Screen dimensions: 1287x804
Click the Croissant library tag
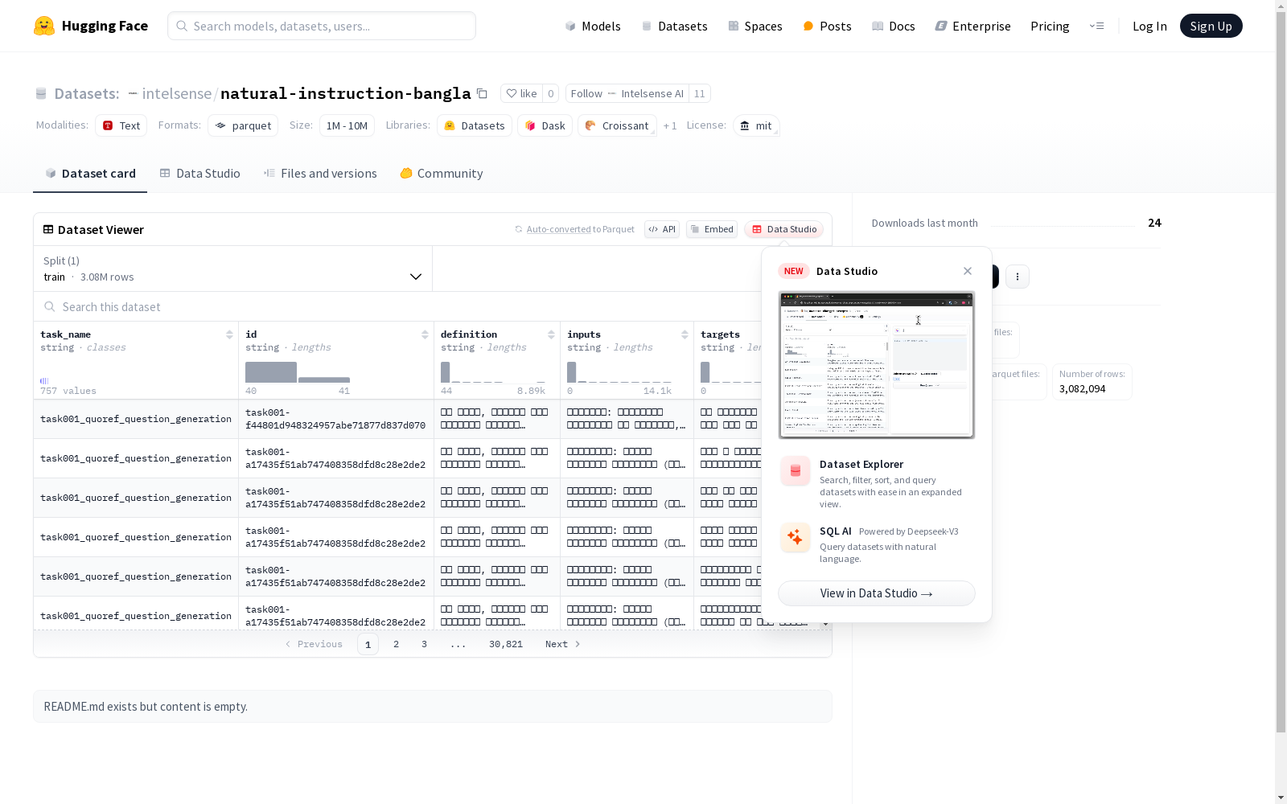[617, 125]
